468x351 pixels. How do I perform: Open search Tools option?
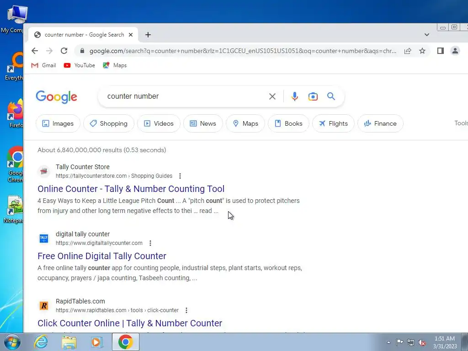(x=461, y=123)
